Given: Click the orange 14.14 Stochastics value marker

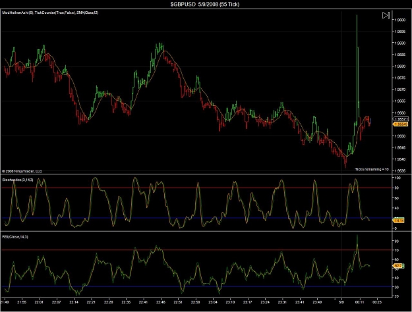Looking at the screenshot, I should [x=399, y=221].
